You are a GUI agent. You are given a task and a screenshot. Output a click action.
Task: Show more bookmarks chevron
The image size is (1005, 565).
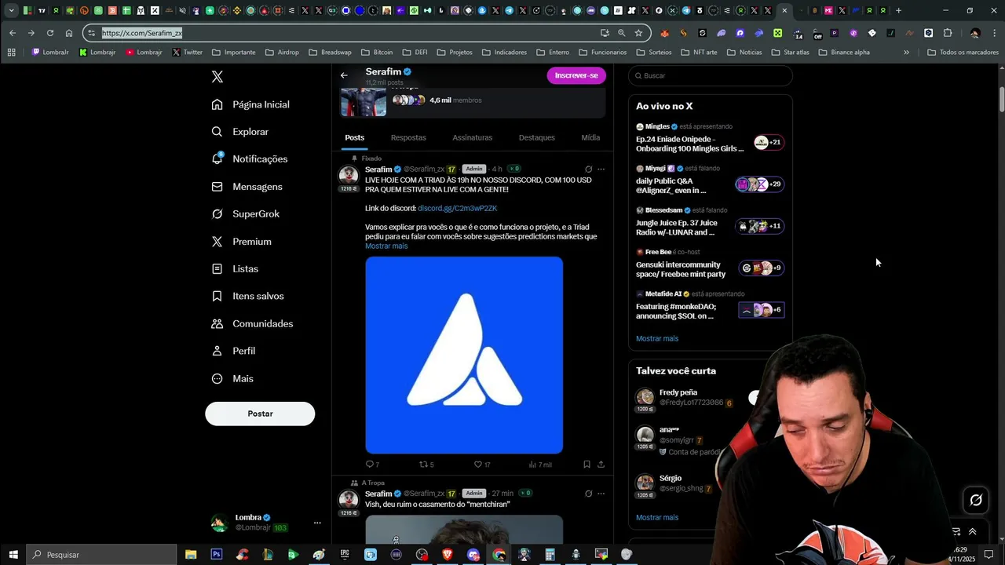906,53
